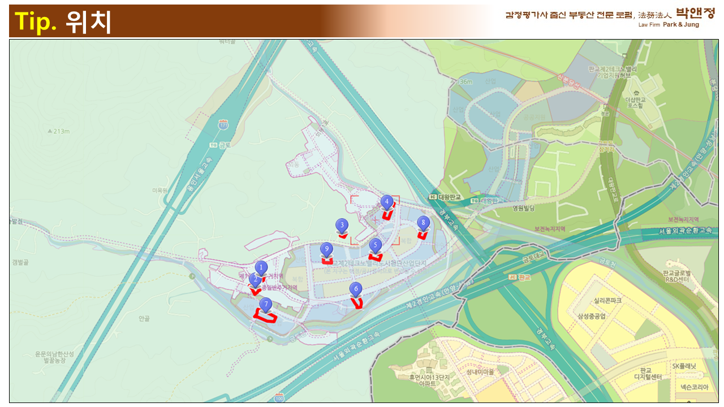The height and width of the screenshot is (407, 724).
Task: Select the 판교 JC junction badge
Action: (519, 277)
